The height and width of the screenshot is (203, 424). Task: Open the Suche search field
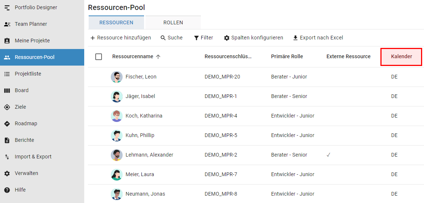(171, 38)
